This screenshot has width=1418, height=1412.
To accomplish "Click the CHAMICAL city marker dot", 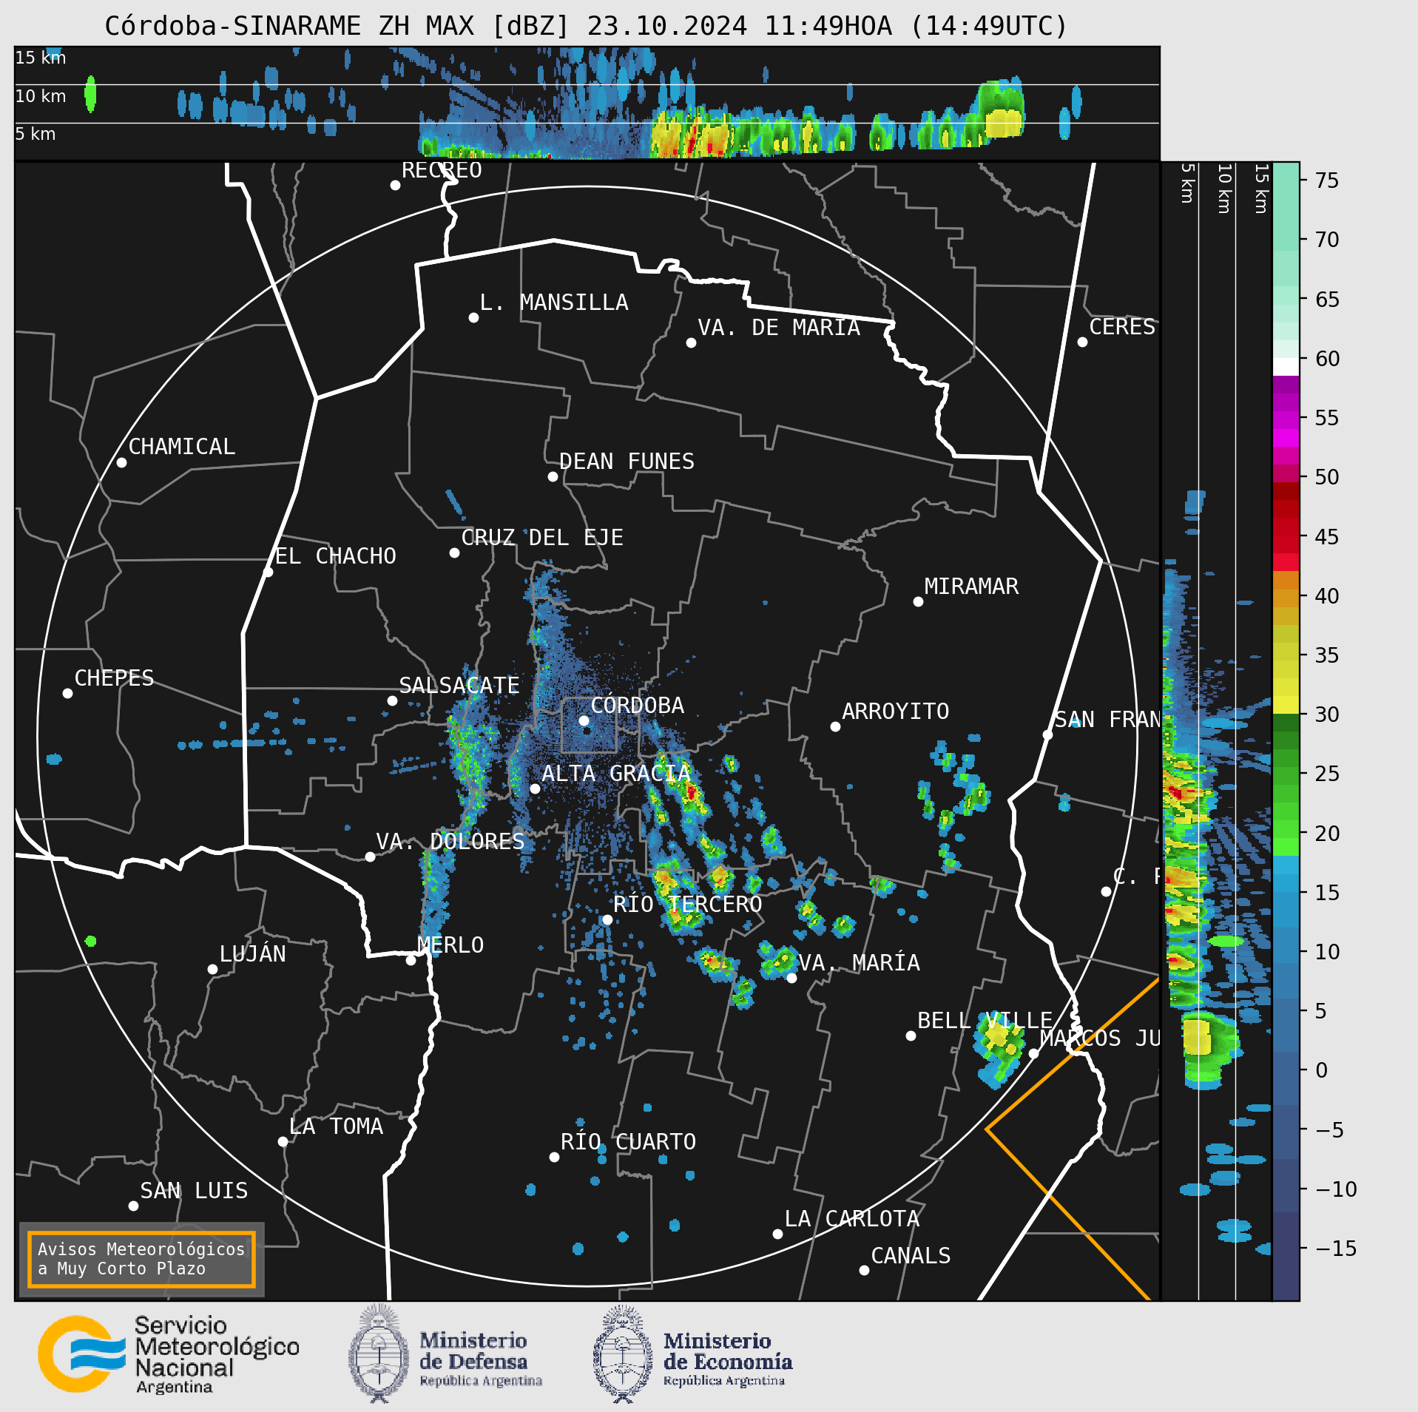I will [122, 462].
